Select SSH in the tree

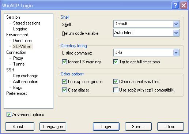click(x=10, y=70)
